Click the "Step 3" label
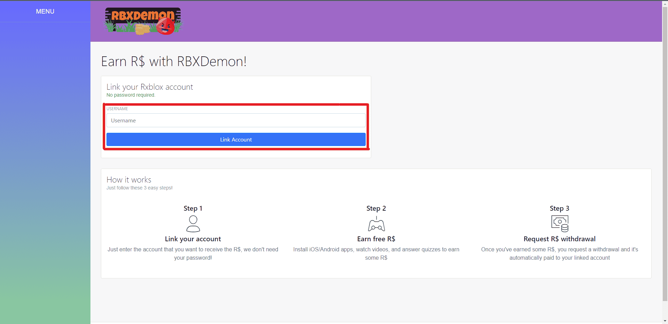 [x=559, y=208]
